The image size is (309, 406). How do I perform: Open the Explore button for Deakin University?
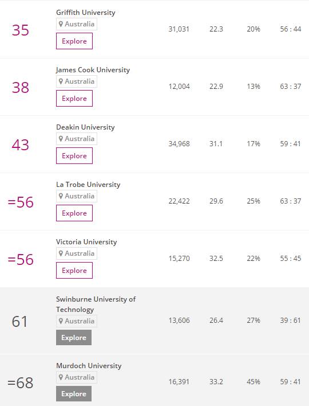(74, 155)
